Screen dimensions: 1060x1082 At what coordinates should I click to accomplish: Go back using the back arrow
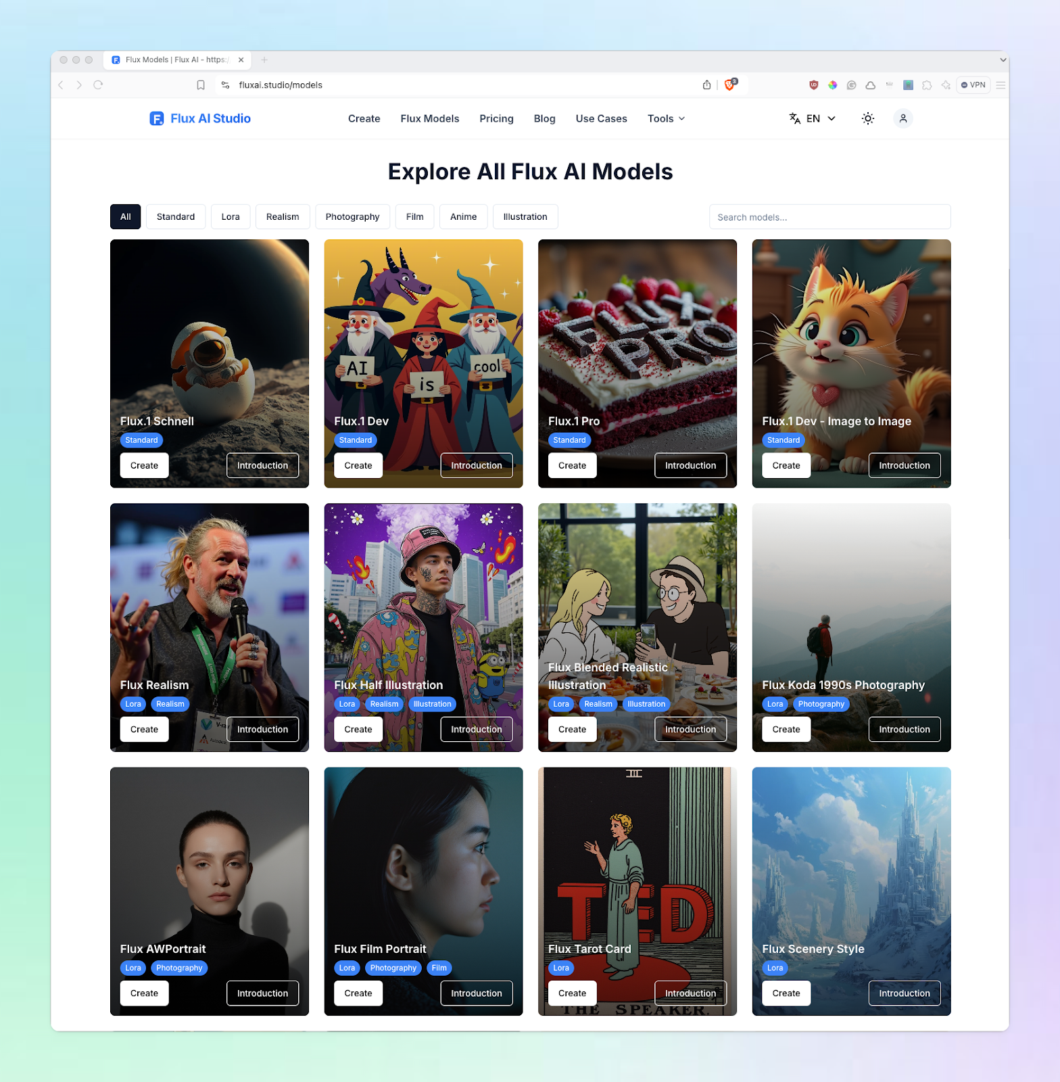point(61,85)
